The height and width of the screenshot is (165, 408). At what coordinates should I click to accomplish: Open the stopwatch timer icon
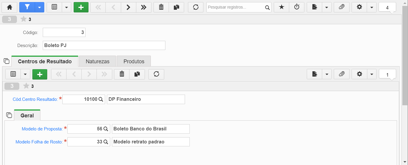point(297,7)
